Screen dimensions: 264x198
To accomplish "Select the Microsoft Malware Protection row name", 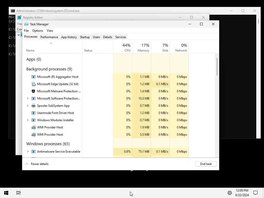I will tap(59, 91).
